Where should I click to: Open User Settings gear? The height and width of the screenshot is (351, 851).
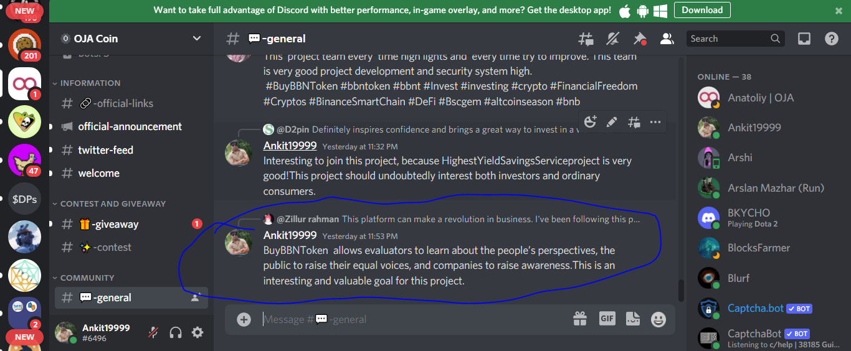tap(197, 332)
